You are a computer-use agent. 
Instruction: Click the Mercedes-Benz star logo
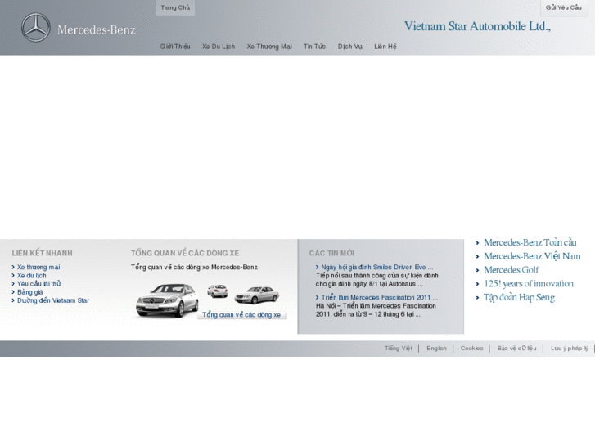[36, 27]
